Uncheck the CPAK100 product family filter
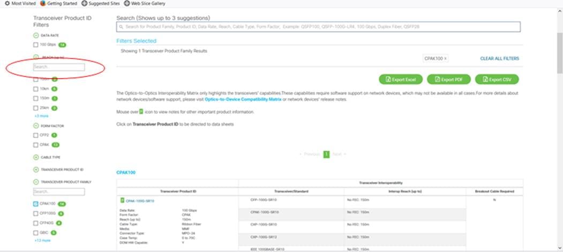The image size is (563, 252). coord(35,204)
